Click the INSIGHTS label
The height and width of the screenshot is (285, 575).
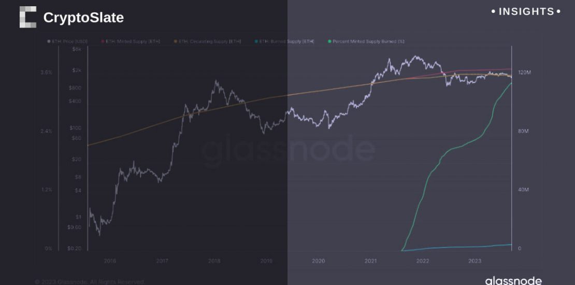click(525, 11)
